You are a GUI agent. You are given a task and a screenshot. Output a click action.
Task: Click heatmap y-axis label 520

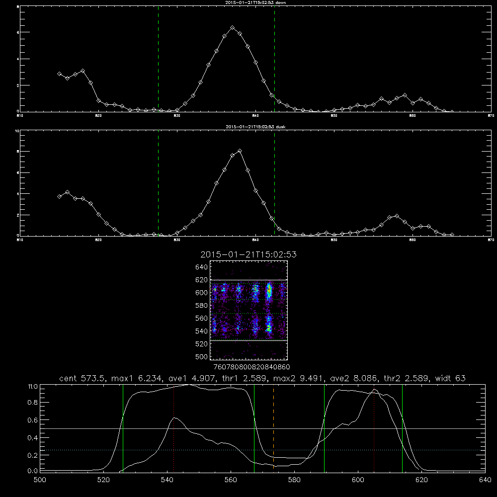202,344
